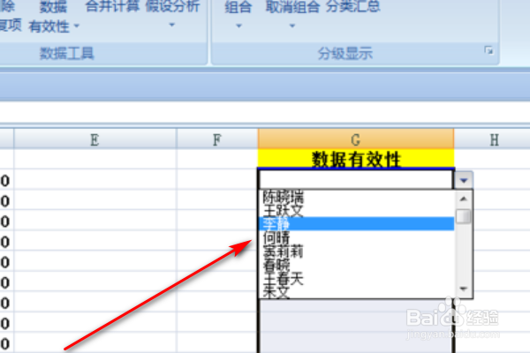Click dropdown list scroll down arrow
Viewport: 530px width, 353px height.
464,289
